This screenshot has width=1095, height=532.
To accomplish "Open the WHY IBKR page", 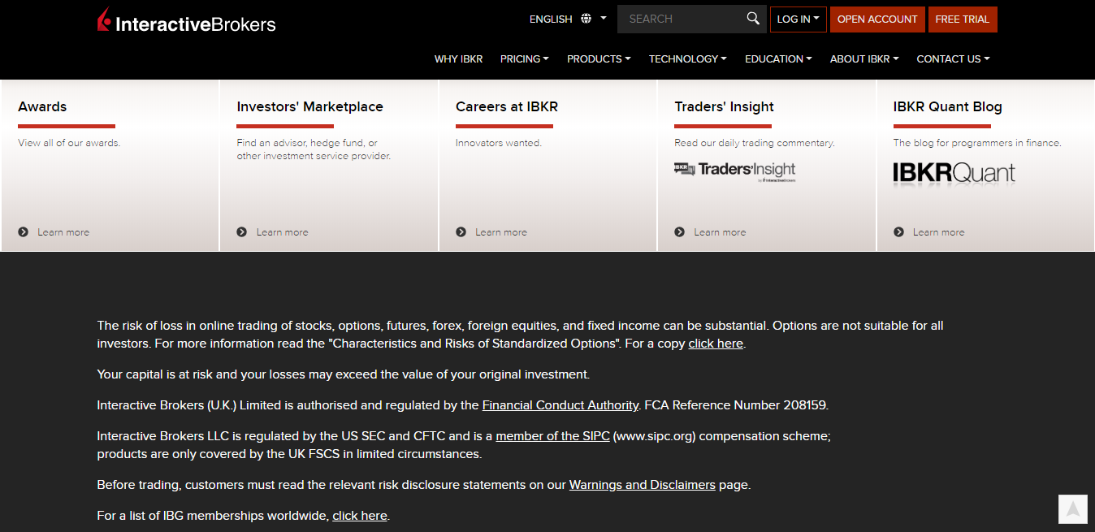I will (x=458, y=58).
